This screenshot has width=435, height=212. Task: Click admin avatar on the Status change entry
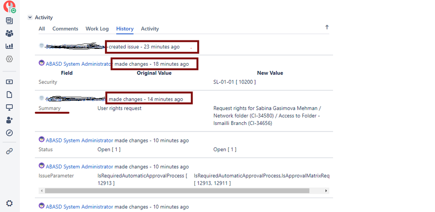point(42,139)
